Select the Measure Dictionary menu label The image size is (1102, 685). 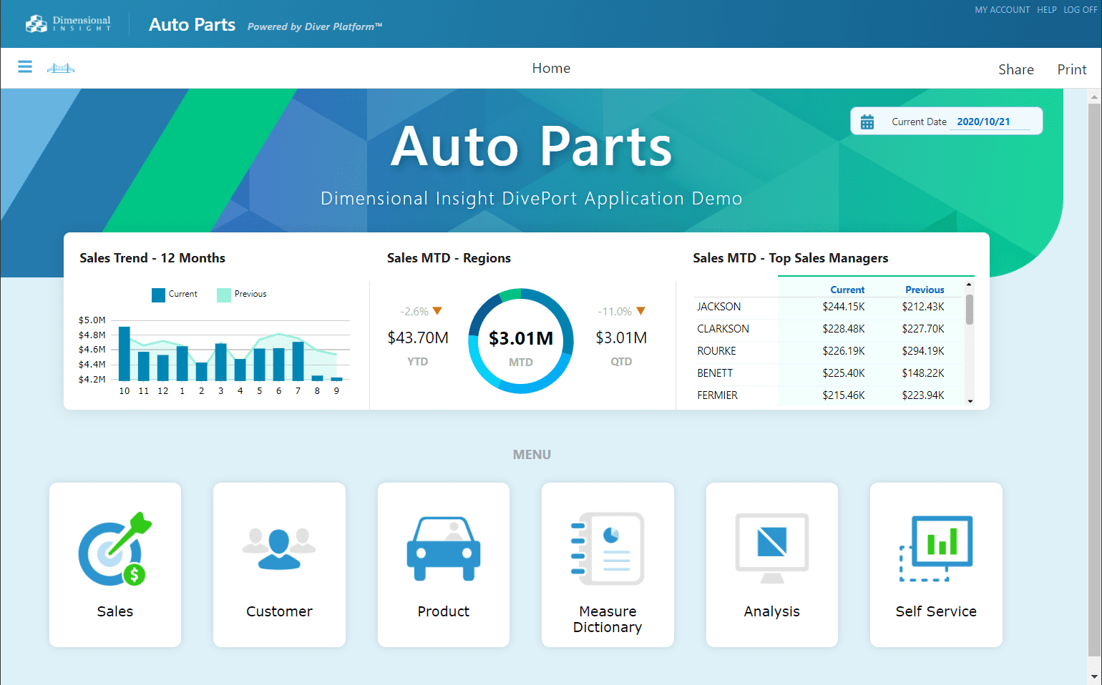(608, 619)
